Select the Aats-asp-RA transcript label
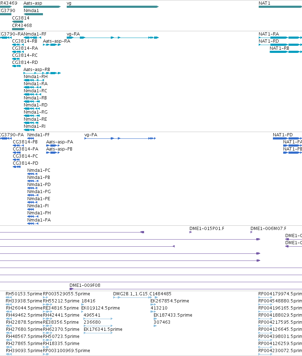This screenshot has height=356, width=302. click(x=56, y=41)
